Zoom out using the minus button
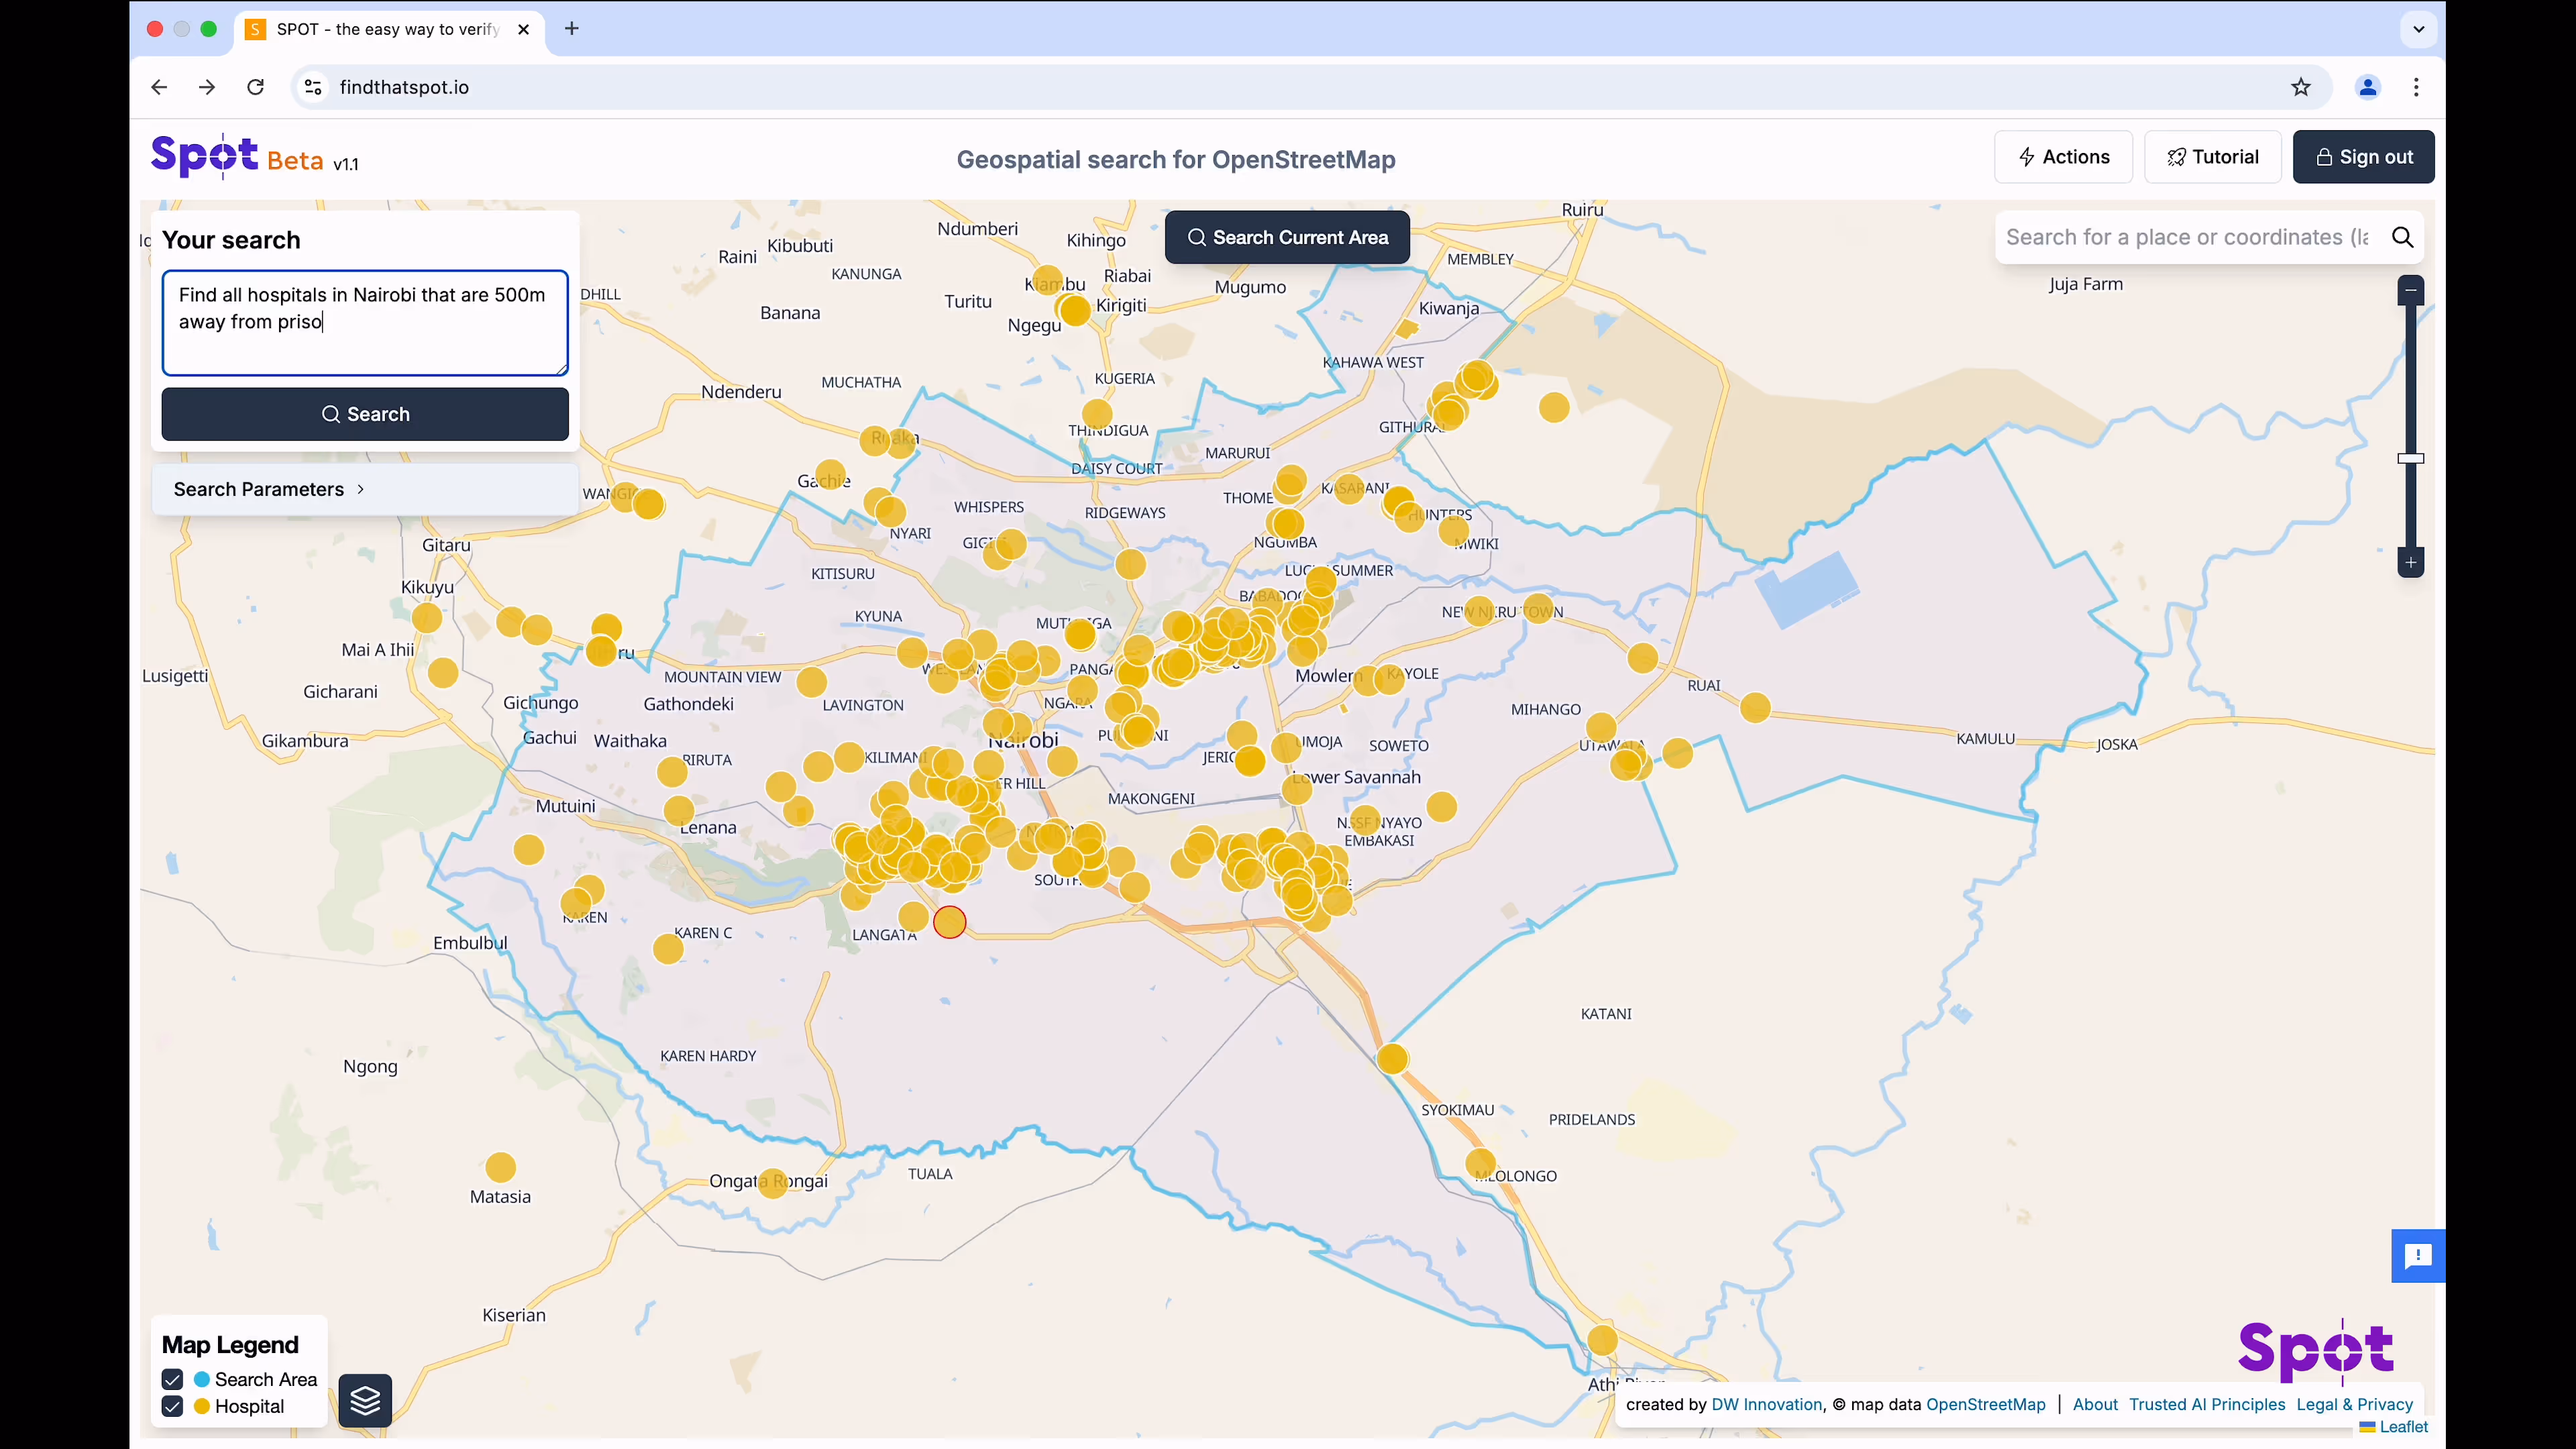The image size is (2576, 1449). (2411, 290)
